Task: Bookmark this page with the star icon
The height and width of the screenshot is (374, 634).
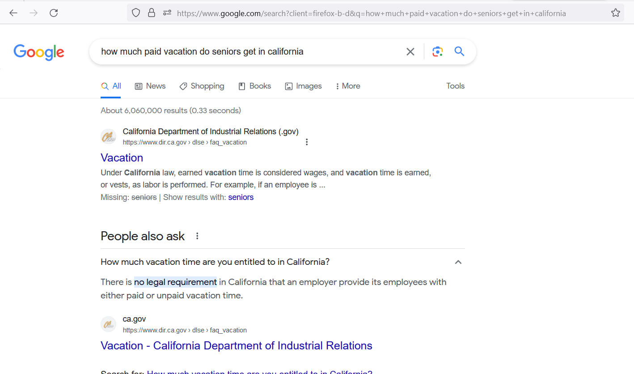Action: [616, 13]
